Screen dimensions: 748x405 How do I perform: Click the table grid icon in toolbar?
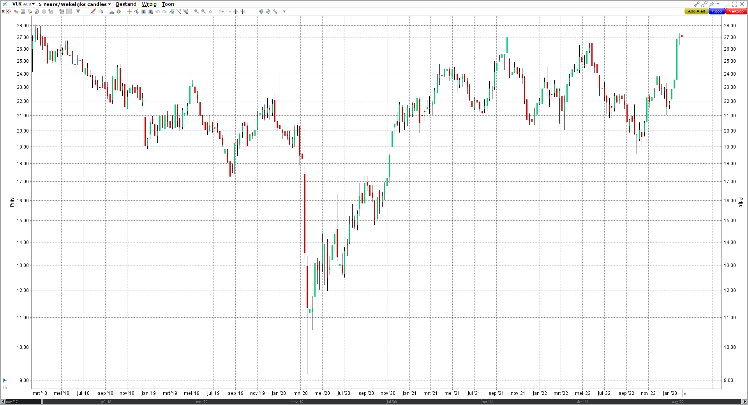(x=23, y=11)
